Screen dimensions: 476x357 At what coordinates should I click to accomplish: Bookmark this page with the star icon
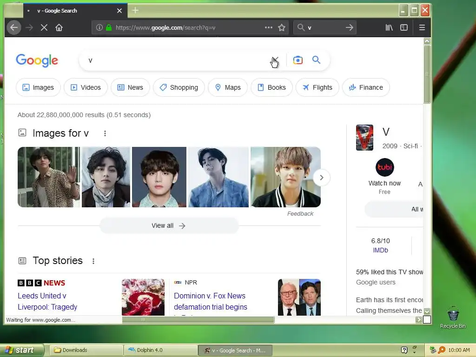[x=282, y=27]
